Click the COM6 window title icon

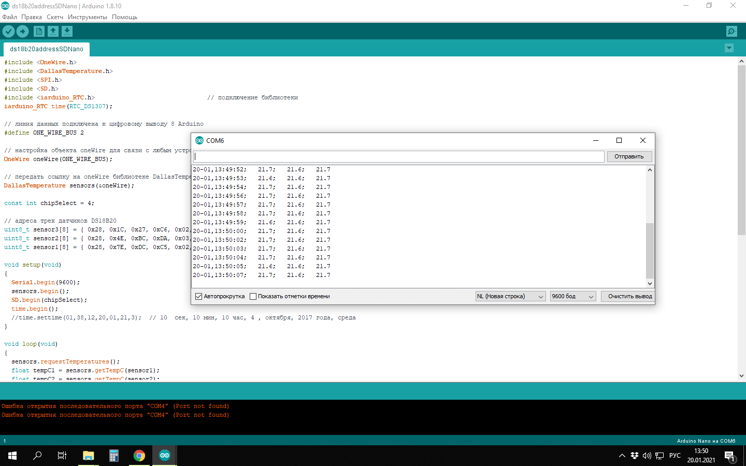199,140
